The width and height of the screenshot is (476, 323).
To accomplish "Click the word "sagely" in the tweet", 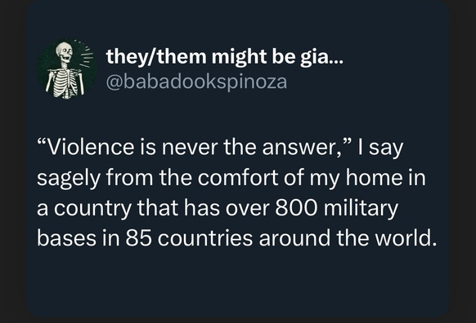I will (x=69, y=179).
